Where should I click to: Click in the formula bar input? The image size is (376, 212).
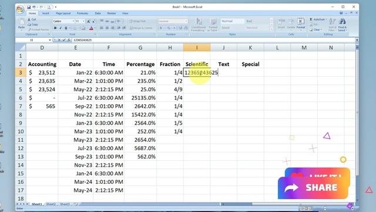[213, 40]
